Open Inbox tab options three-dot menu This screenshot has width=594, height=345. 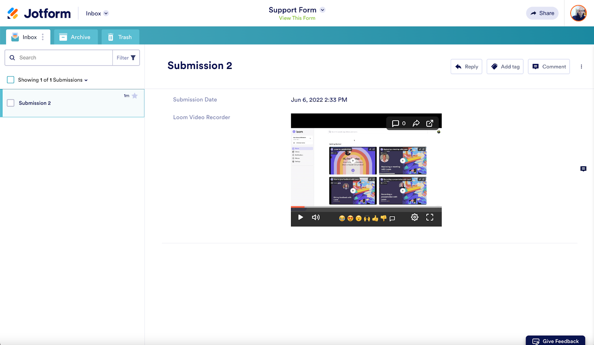(43, 37)
